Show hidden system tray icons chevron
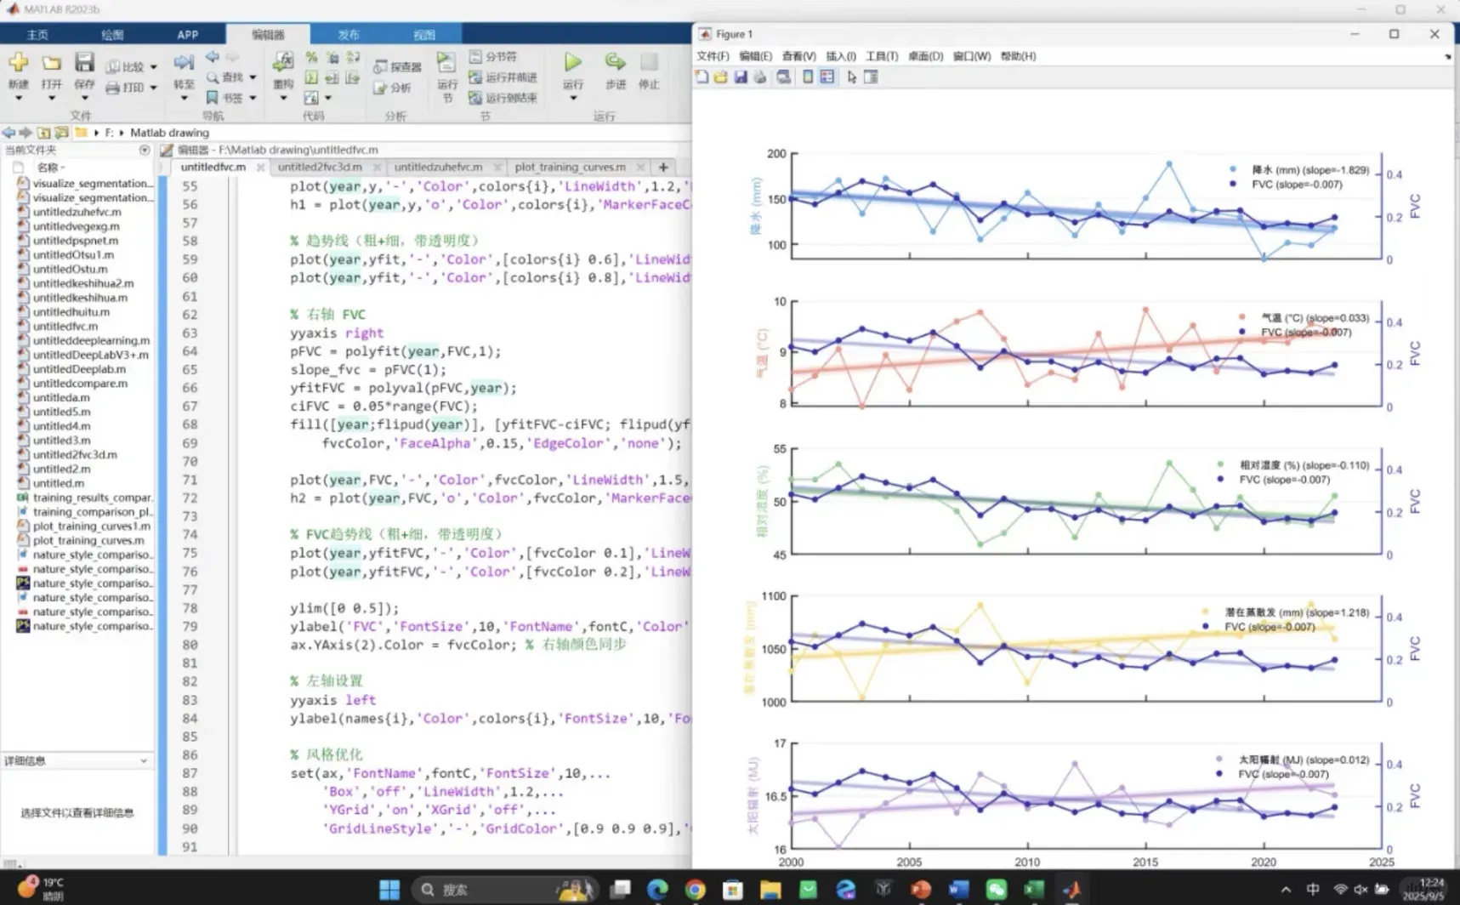Image resolution: width=1460 pixels, height=905 pixels. point(1285,890)
